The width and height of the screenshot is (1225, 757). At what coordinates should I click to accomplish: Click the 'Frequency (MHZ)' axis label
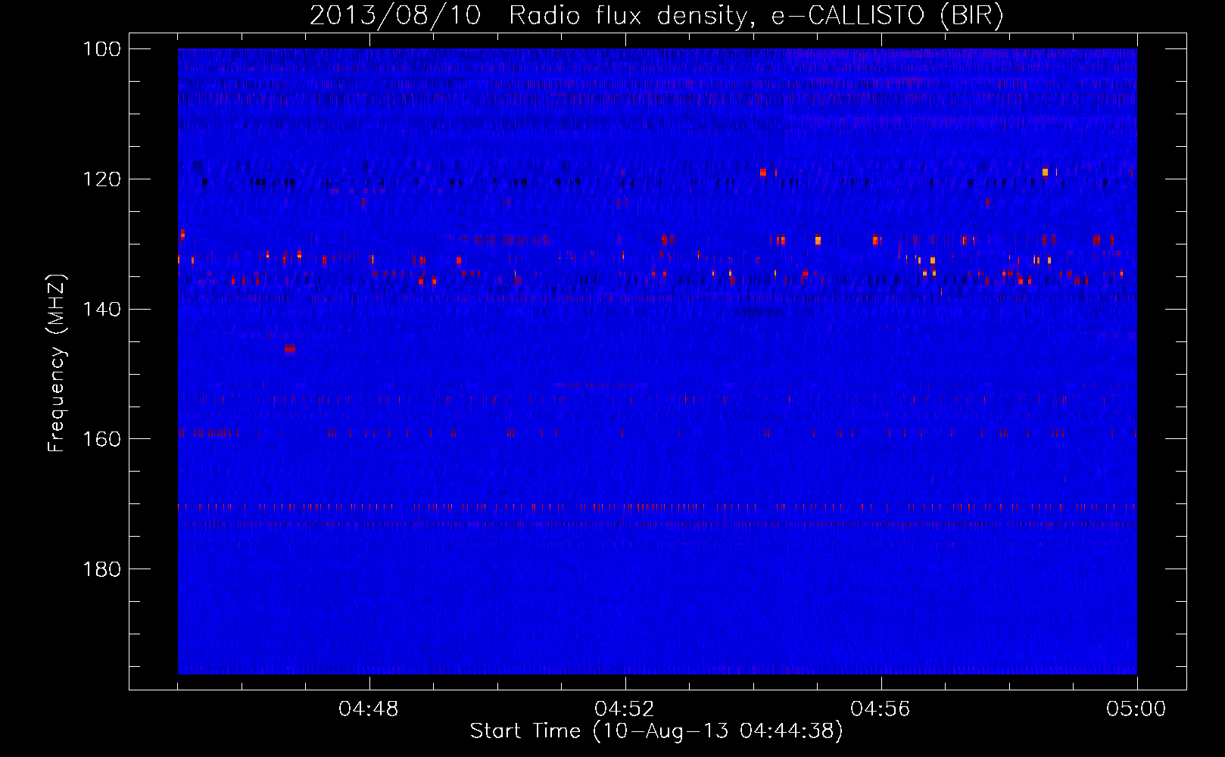[x=57, y=363]
